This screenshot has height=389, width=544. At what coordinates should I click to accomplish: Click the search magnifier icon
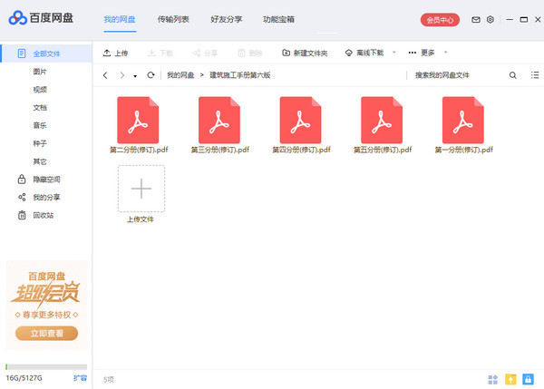point(513,75)
